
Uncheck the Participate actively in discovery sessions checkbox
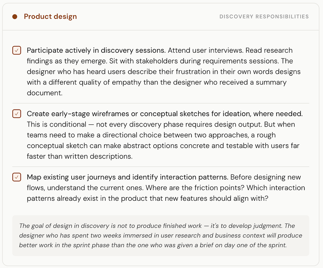point(17,50)
